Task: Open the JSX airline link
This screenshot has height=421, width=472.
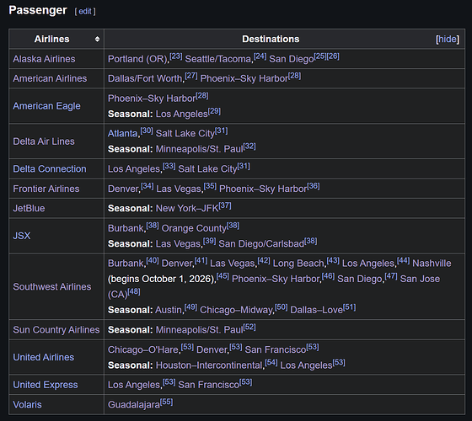Action: pos(22,236)
